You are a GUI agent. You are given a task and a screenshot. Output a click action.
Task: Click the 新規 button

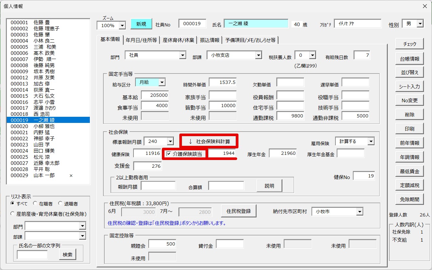tap(141, 24)
